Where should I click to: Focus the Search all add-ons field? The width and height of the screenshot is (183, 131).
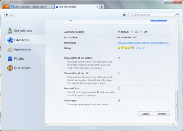[x=155, y=15]
